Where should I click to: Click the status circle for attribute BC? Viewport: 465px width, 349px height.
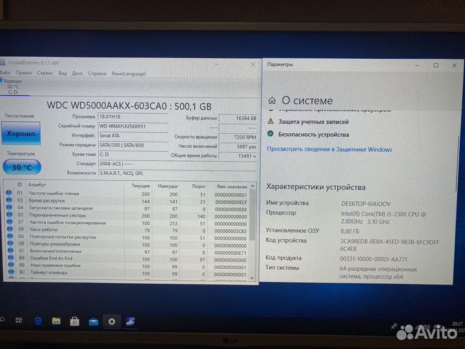[11, 271]
